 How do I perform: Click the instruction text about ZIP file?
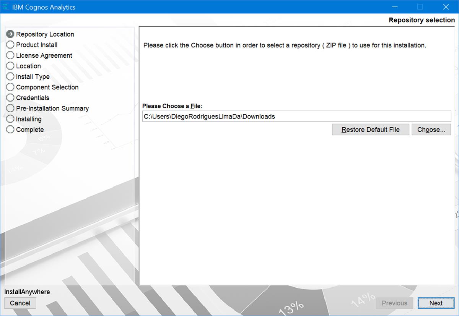tap(285, 45)
